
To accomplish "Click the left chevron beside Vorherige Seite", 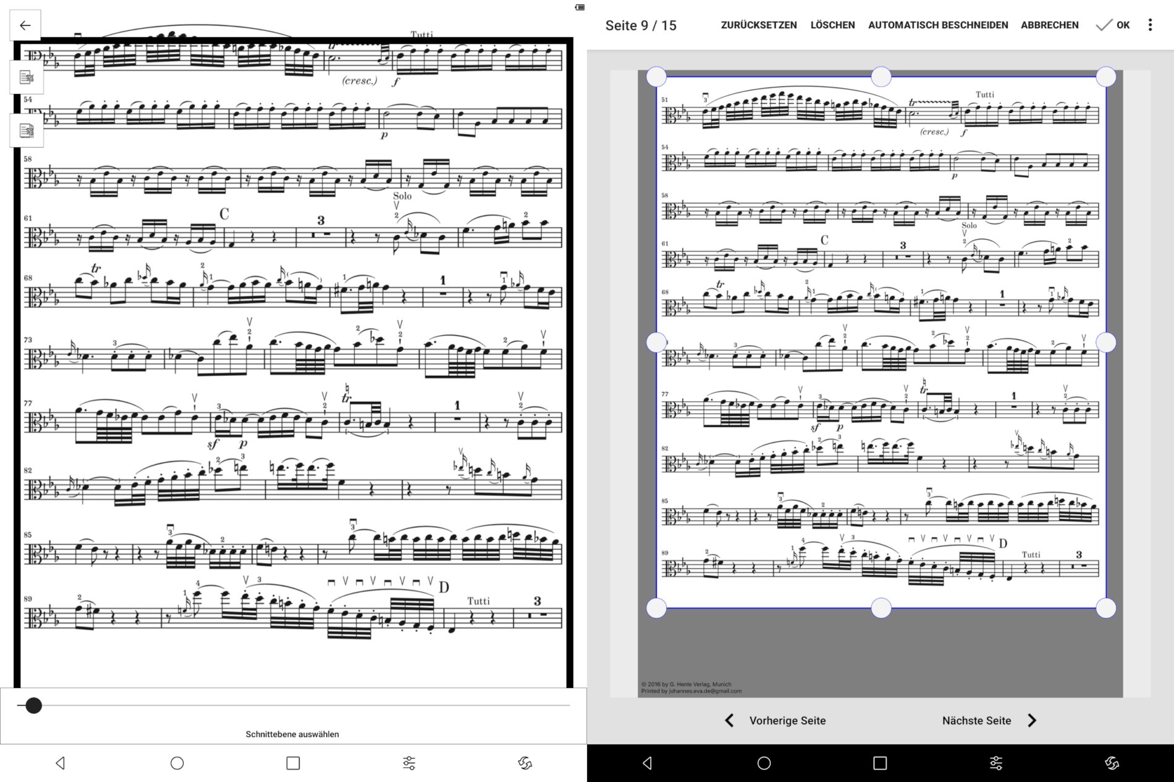I will [730, 720].
